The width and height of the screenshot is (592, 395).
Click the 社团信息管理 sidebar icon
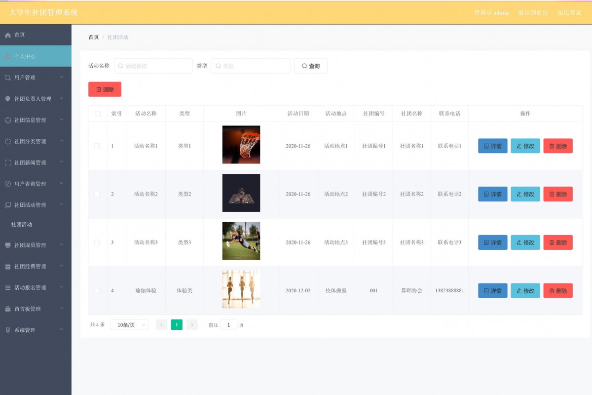point(7,119)
